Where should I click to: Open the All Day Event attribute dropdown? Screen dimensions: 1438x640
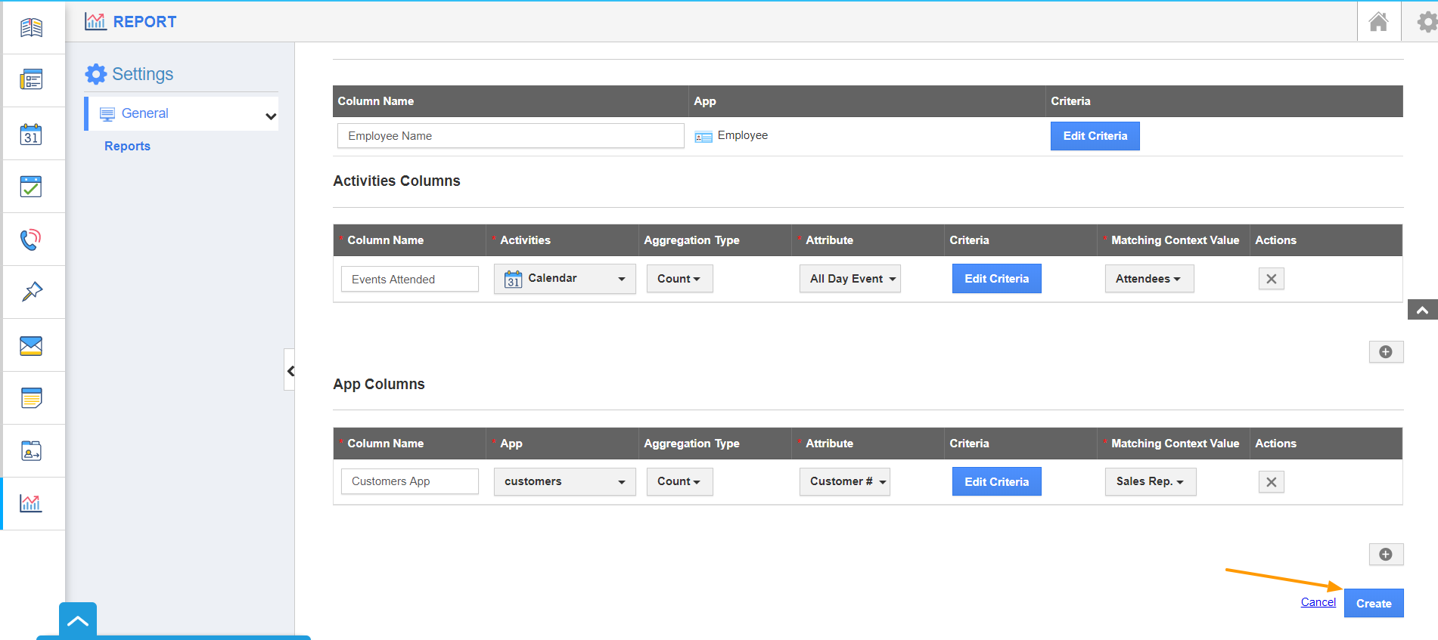point(849,279)
